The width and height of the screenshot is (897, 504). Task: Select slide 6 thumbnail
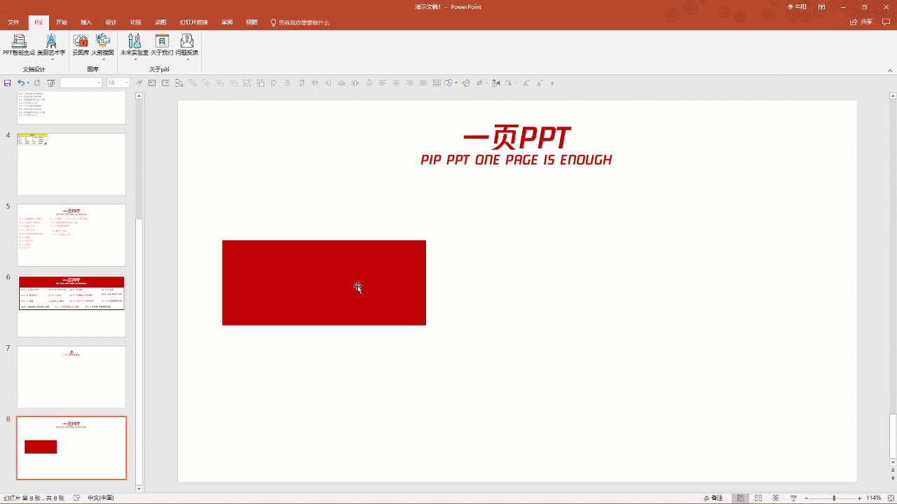pos(71,306)
